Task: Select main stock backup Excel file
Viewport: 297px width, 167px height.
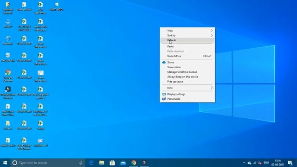Action: pos(40,25)
